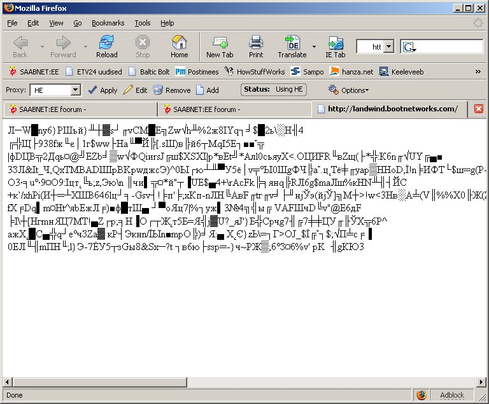The image size is (489, 404).
Task: Click the Reload toolbar icon
Action: point(106,43)
